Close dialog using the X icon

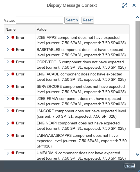(134, 5)
